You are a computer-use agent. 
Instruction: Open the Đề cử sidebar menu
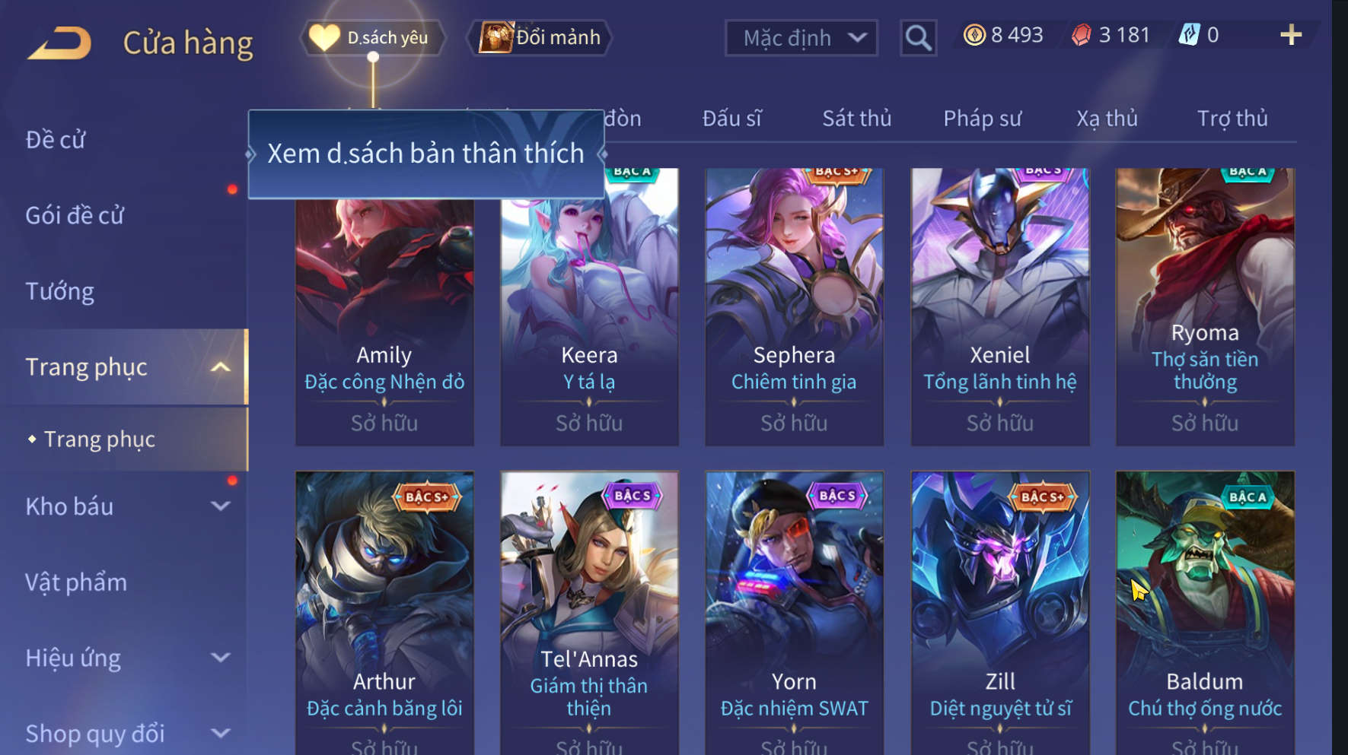coord(55,140)
